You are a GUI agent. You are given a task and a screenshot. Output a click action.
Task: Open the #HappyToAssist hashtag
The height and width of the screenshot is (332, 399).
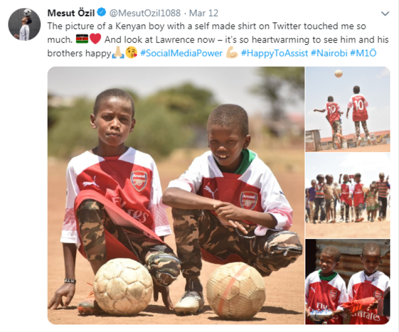coord(275,53)
